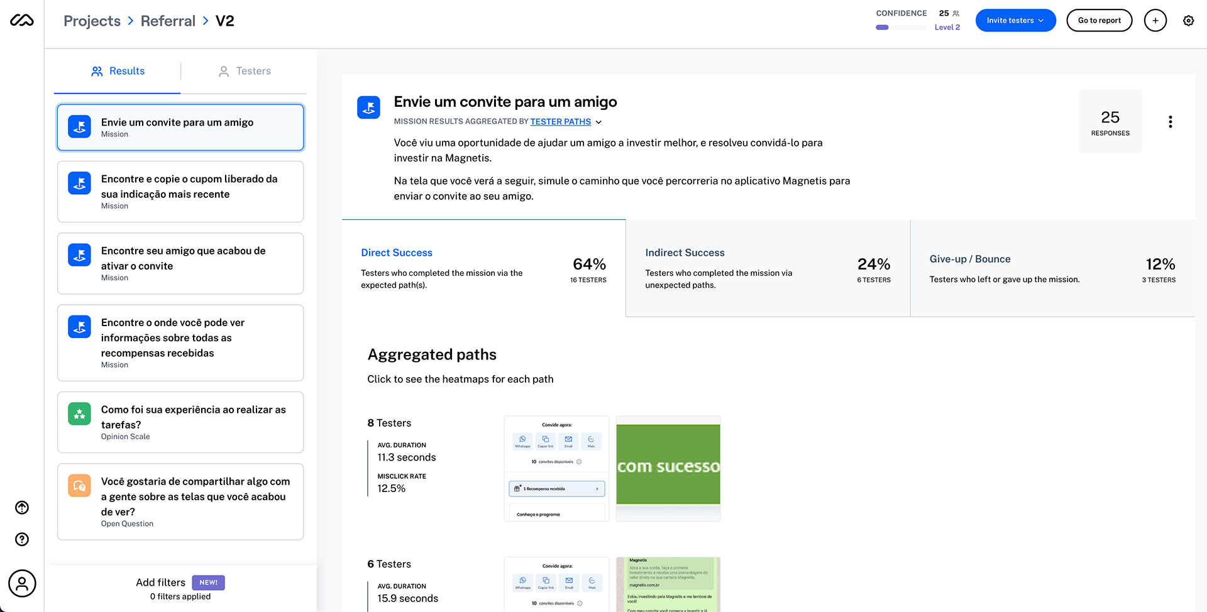The image size is (1207, 612).
Task: Click the '6 Testers' path label
Action: click(389, 564)
